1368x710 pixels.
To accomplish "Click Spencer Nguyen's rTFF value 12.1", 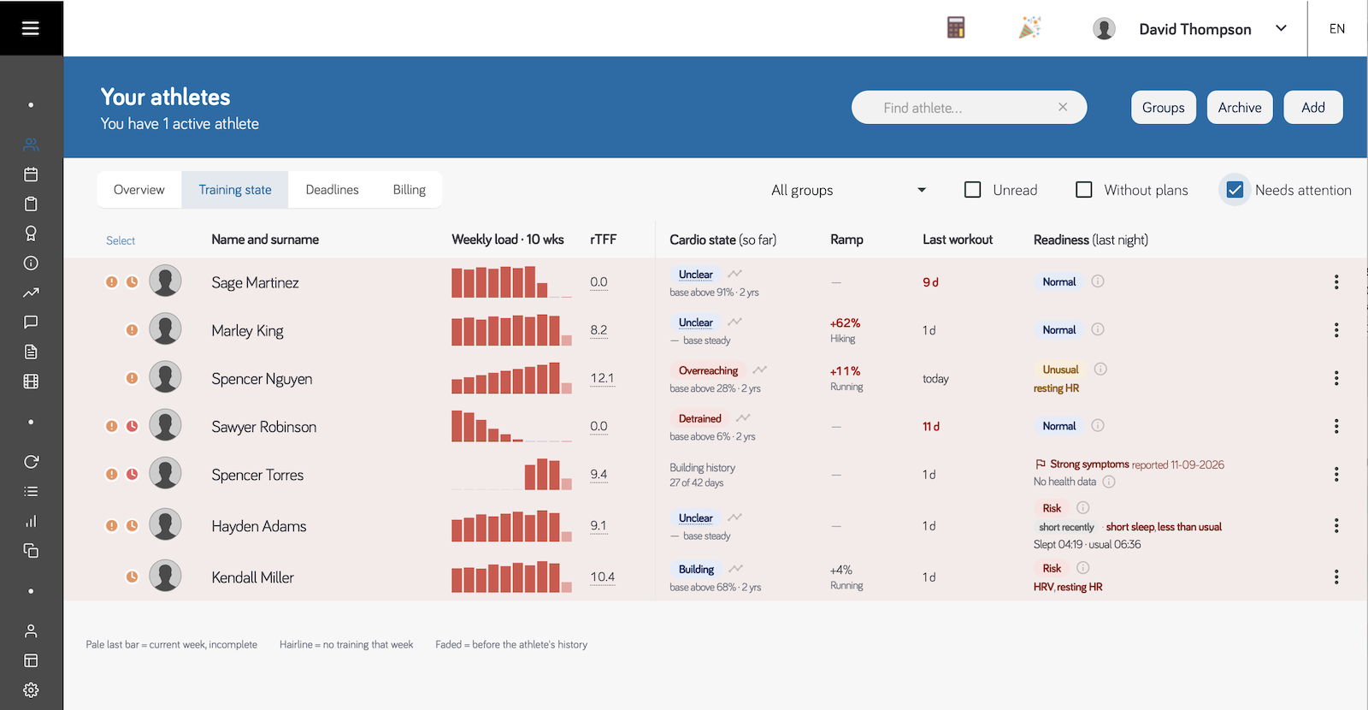I will pyautogui.click(x=602, y=378).
